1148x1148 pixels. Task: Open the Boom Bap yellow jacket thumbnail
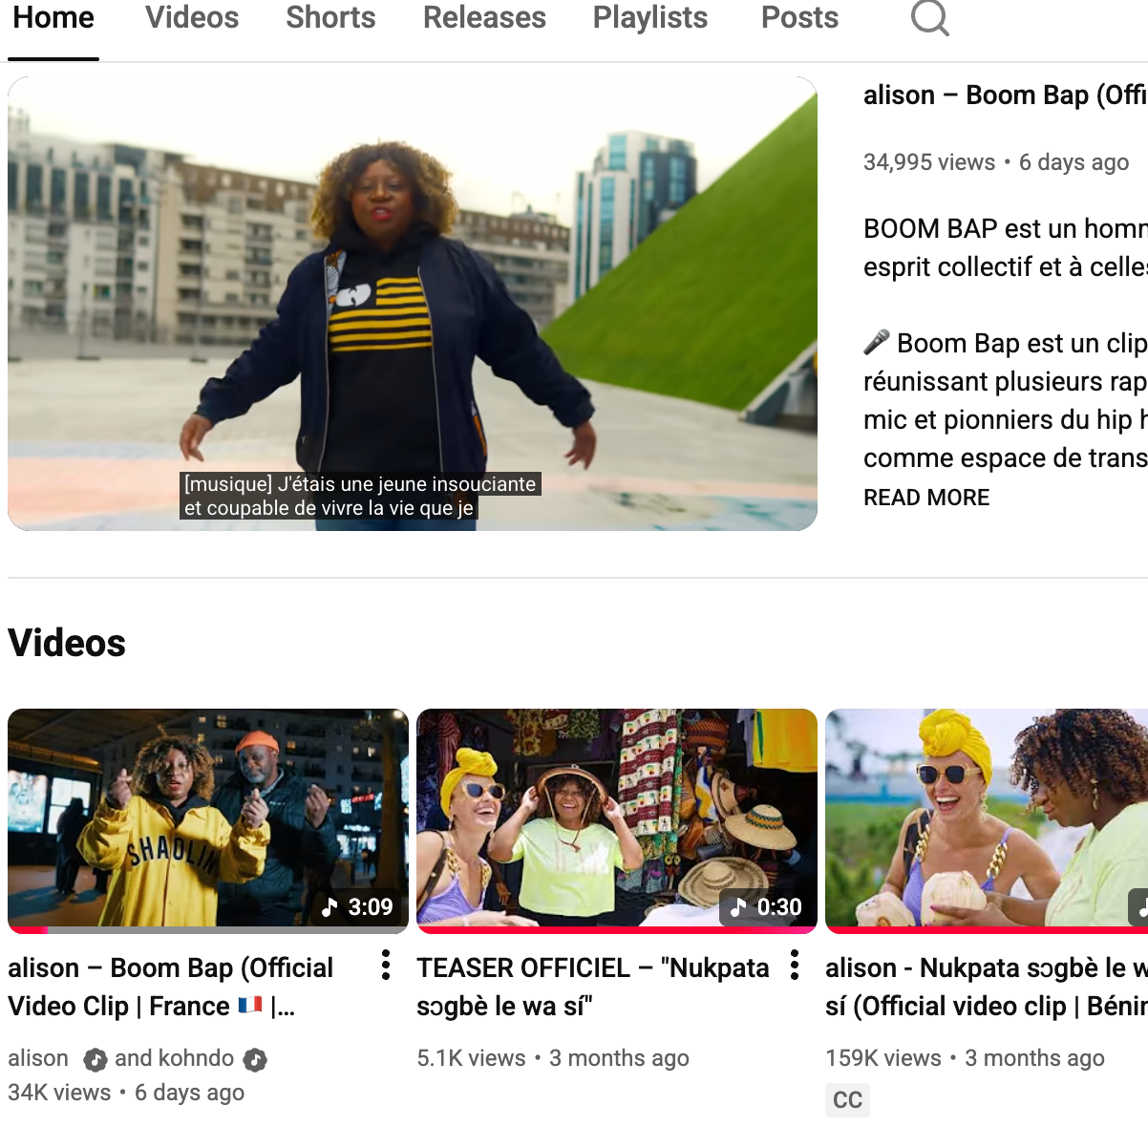[207, 818]
